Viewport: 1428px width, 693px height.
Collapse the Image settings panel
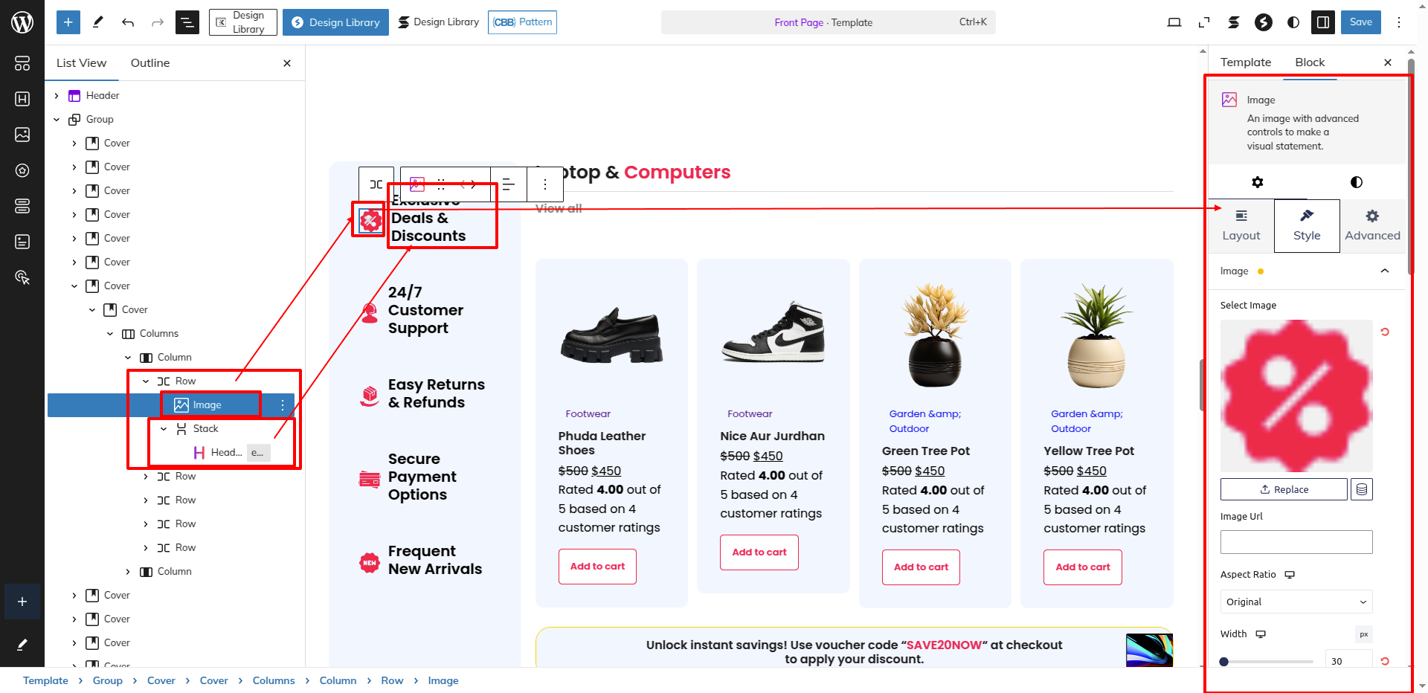[x=1385, y=271]
